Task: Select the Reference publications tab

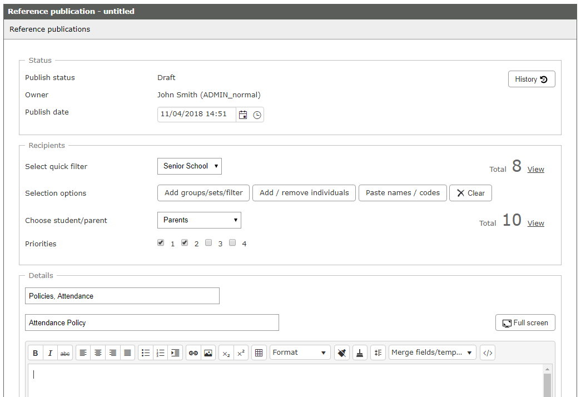Action: tap(49, 29)
